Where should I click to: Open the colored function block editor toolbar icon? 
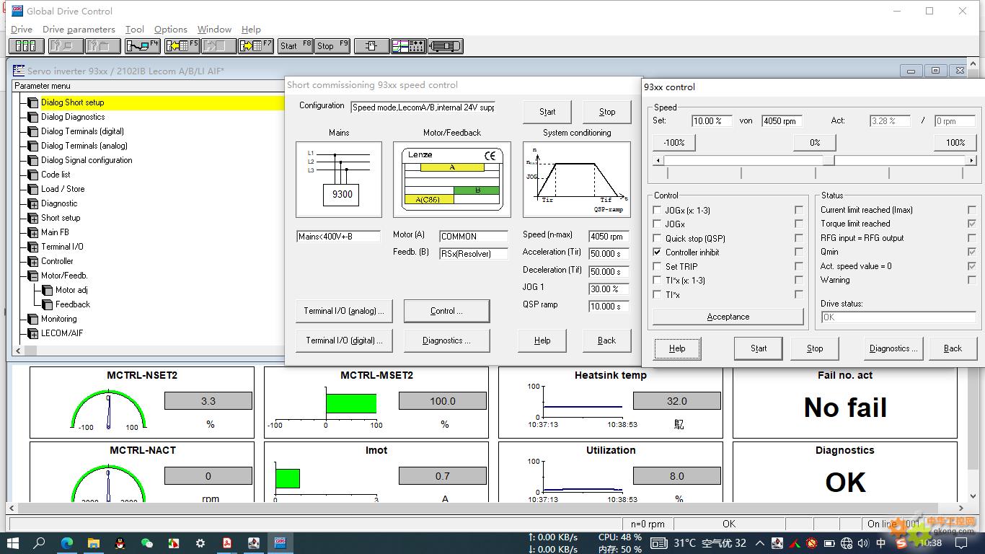(409, 46)
